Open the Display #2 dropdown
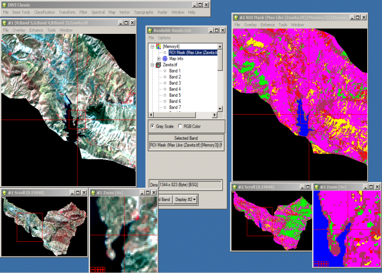 [x=185, y=199]
